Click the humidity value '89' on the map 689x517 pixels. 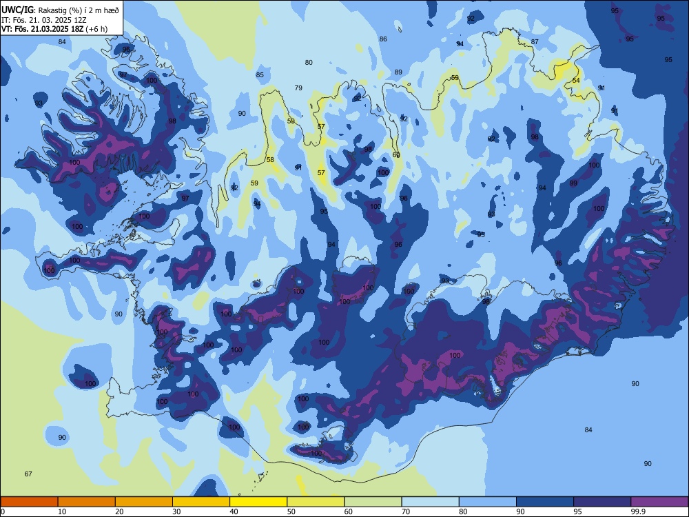pos(398,72)
